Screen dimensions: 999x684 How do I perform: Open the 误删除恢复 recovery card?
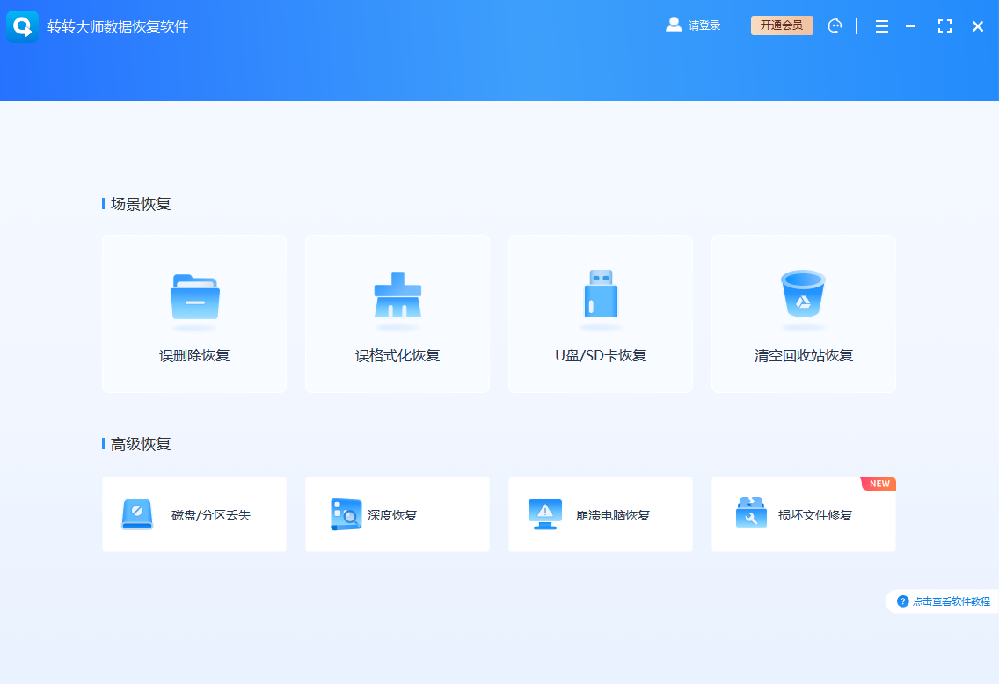pos(193,314)
